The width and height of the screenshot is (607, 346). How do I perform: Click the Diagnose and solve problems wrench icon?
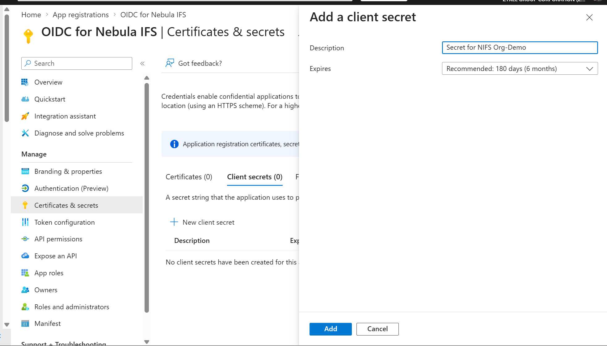[25, 133]
